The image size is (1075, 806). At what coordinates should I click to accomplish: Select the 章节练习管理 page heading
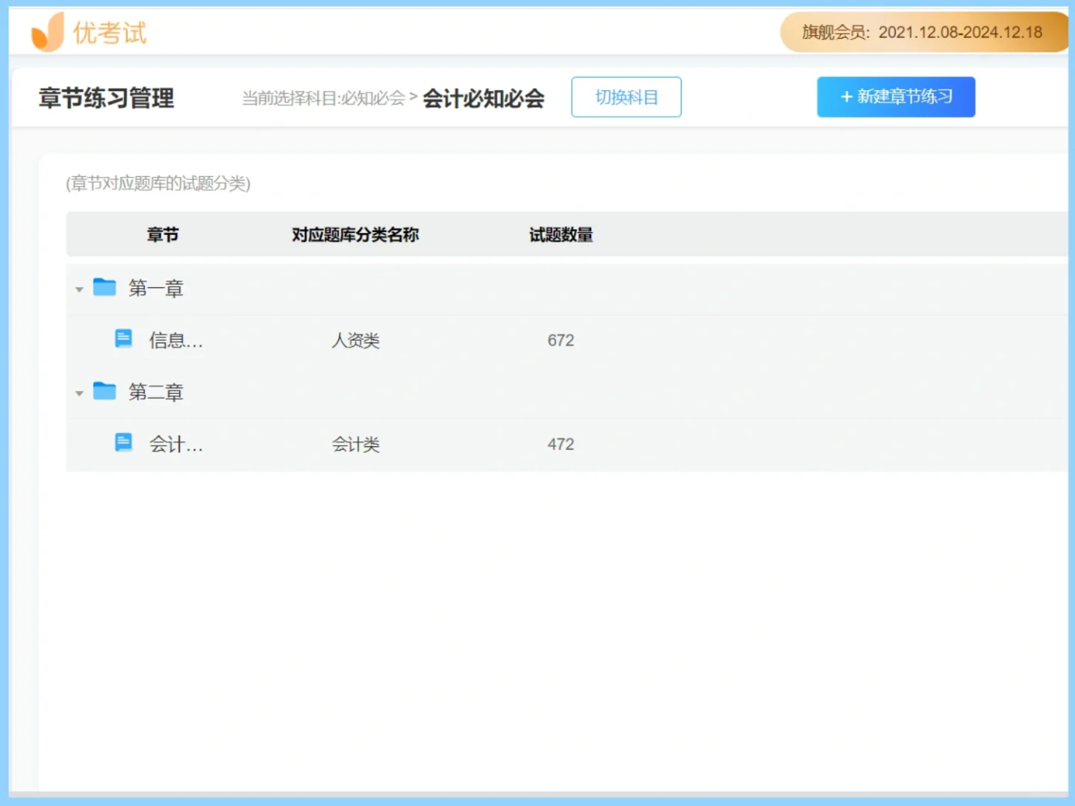(107, 97)
